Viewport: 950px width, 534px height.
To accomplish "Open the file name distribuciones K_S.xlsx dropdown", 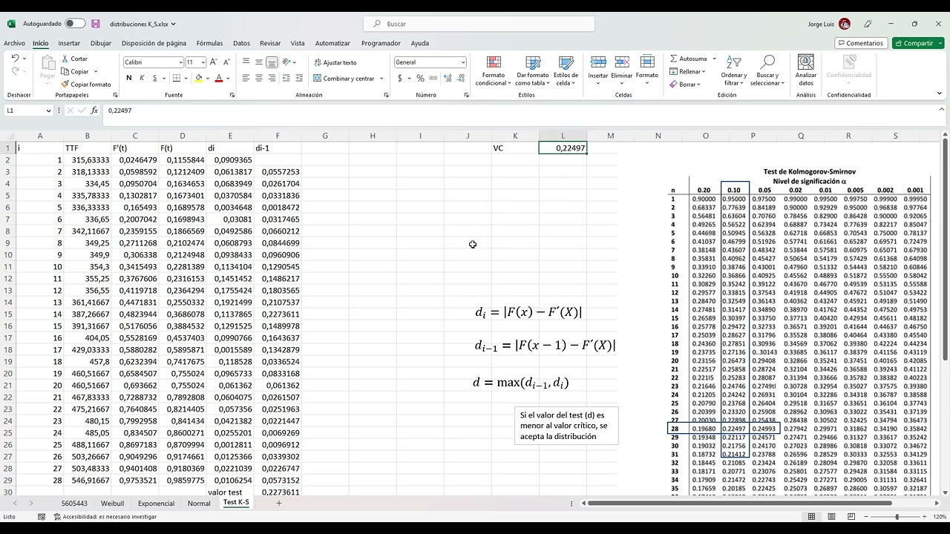I will pos(143,24).
